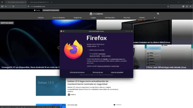This screenshot has width=193, height=108.
Task: Open the LineageOS 23 featured article
Action: click(x=31, y=67)
